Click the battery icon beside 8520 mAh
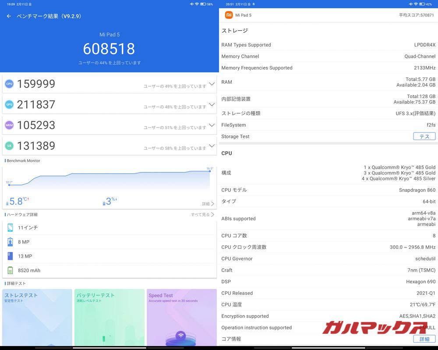The image size is (438, 350). 10,270
